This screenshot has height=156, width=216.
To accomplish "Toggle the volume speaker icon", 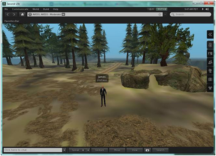I will (207, 9).
